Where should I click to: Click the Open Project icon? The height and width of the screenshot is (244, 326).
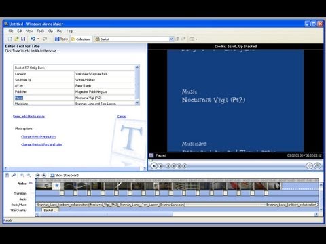click(x=16, y=39)
